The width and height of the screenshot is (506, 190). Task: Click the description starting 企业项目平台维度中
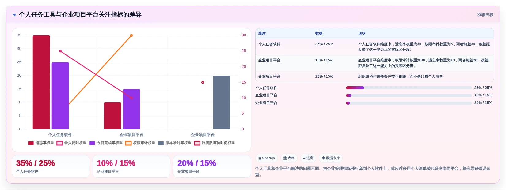tap(423, 63)
